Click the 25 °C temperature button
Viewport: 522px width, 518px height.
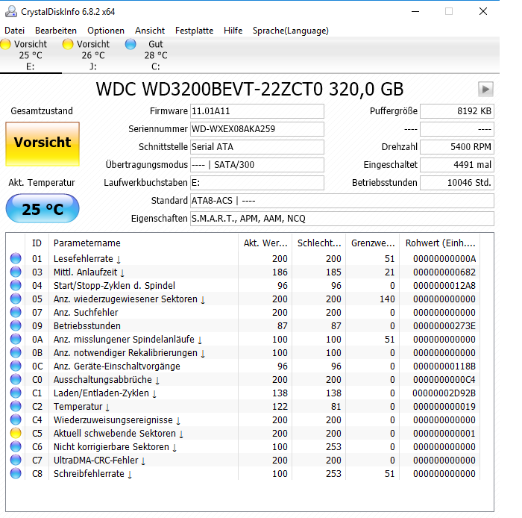[43, 208]
